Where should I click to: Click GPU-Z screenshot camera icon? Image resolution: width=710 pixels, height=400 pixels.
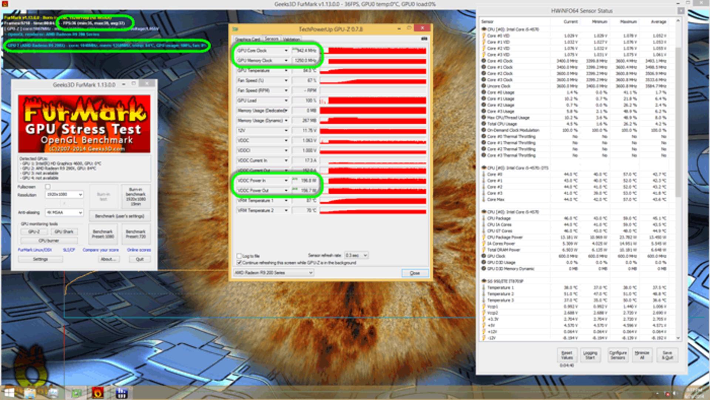tap(424, 38)
